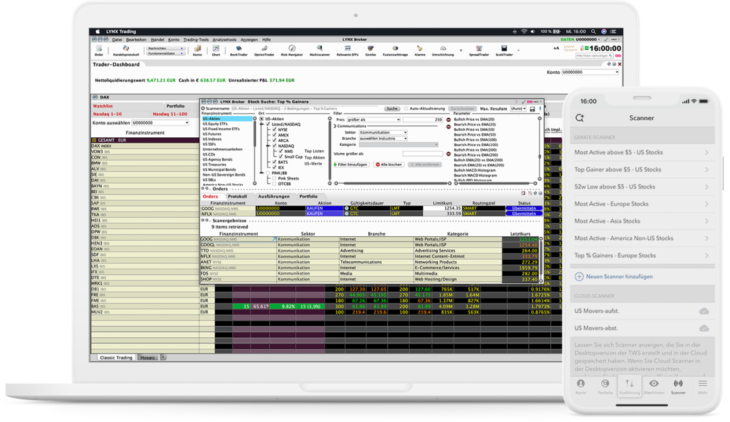Screen dimensions: 730x422
Task: Open the Risk Navigator
Action: pyautogui.click(x=292, y=50)
